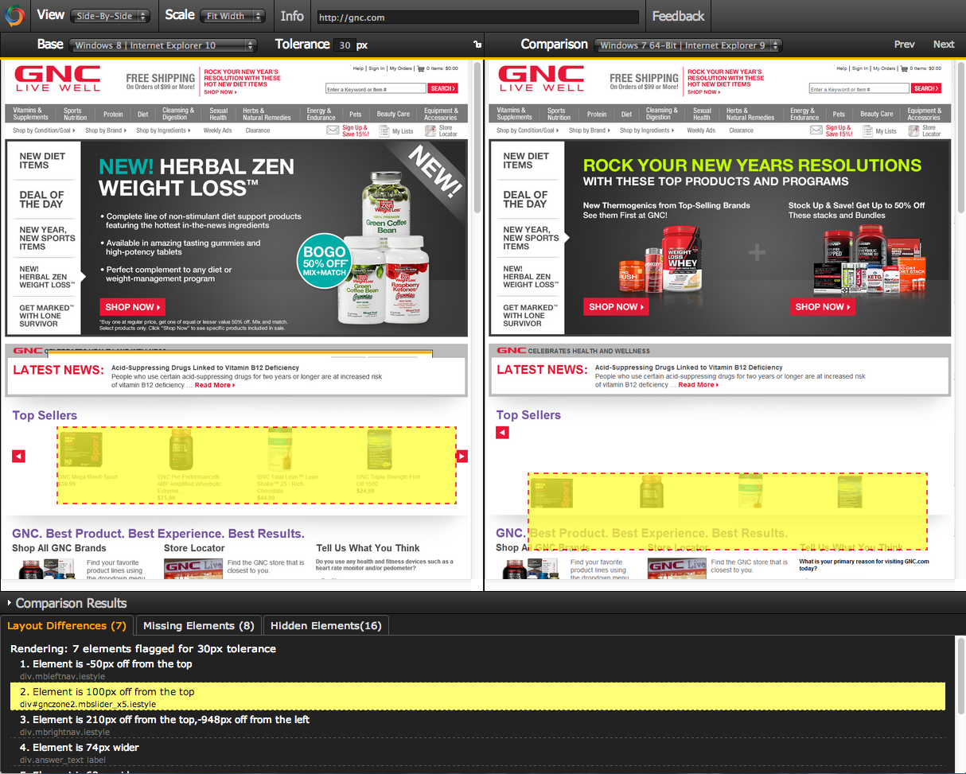Click the Tolerance value field showing 30
The height and width of the screenshot is (774, 966).
click(345, 45)
